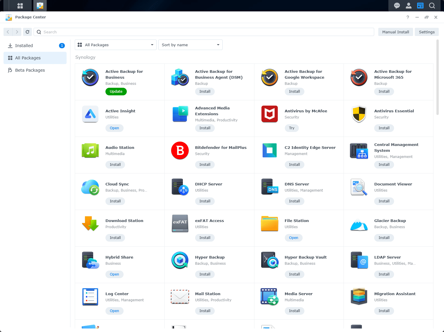
Task: Click the Bitdefender for MailPlus icon
Action: 180,151
